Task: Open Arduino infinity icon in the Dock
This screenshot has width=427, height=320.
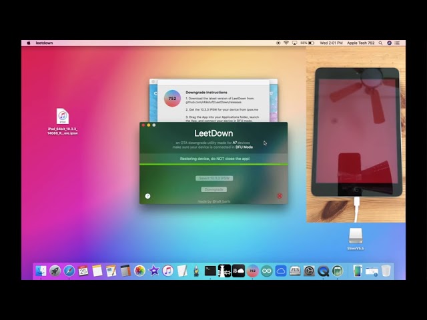Action: (x=267, y=271)
